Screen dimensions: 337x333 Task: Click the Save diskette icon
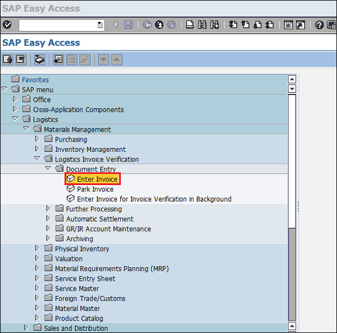128,25
